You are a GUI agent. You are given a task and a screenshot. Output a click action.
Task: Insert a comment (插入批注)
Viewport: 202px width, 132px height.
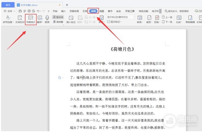71,19
